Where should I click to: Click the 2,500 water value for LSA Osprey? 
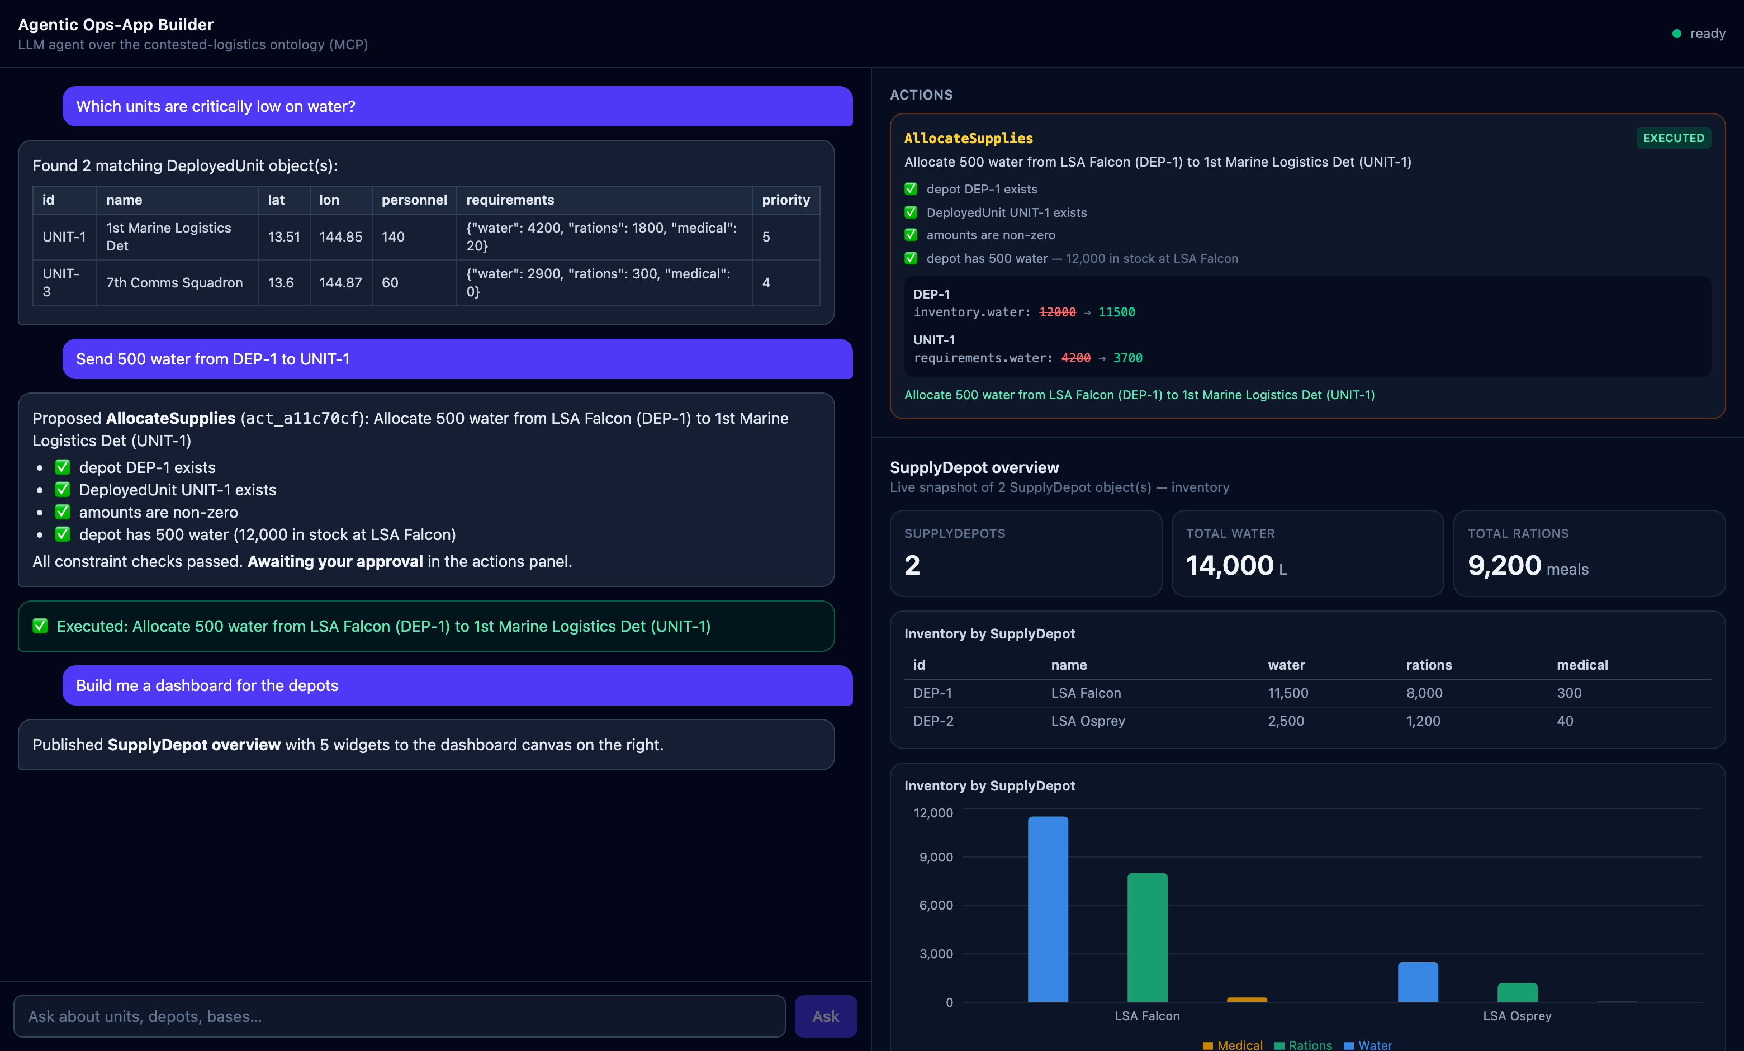pyautogui.click(x=1285, y=721)
